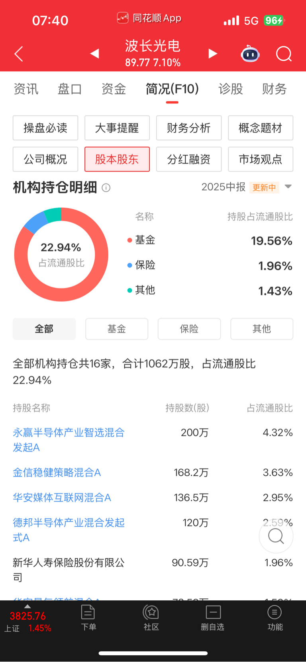Viewport: 306px width, 662px height.
Task: Open 永赢半导体产业智选混合发起A fund link
Action: (69, 440)
